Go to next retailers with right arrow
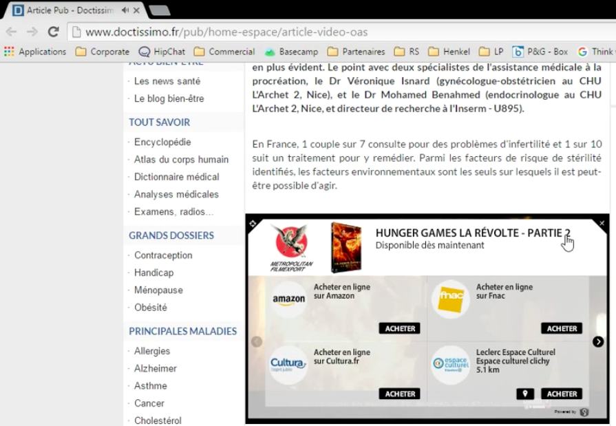Viewport: 616px width, 426px height. (598, 342)
